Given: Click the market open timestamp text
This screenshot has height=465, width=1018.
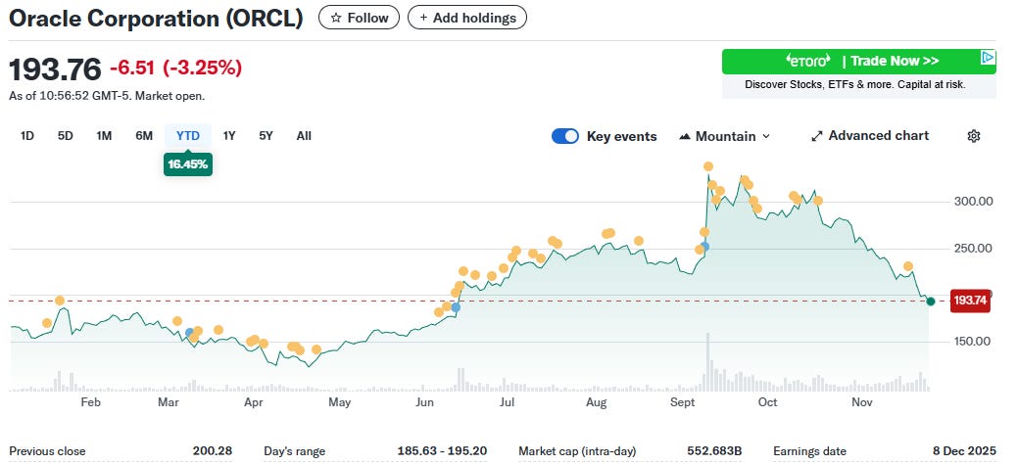Looking at the screenshot, I should tap(107, 96).
